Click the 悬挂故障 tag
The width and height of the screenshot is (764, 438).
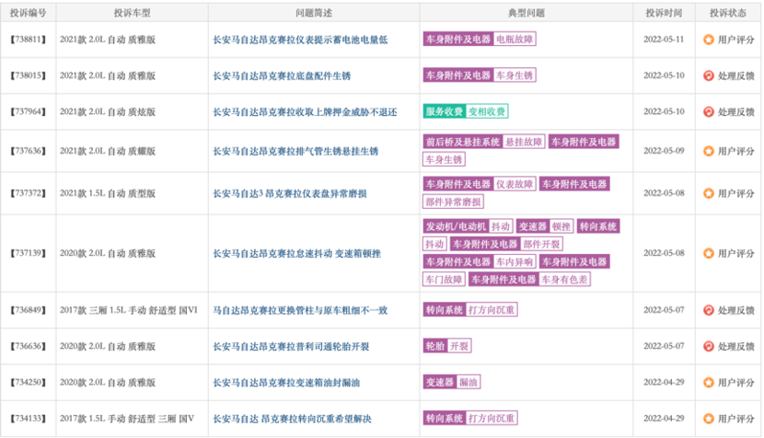pos(524,142)
